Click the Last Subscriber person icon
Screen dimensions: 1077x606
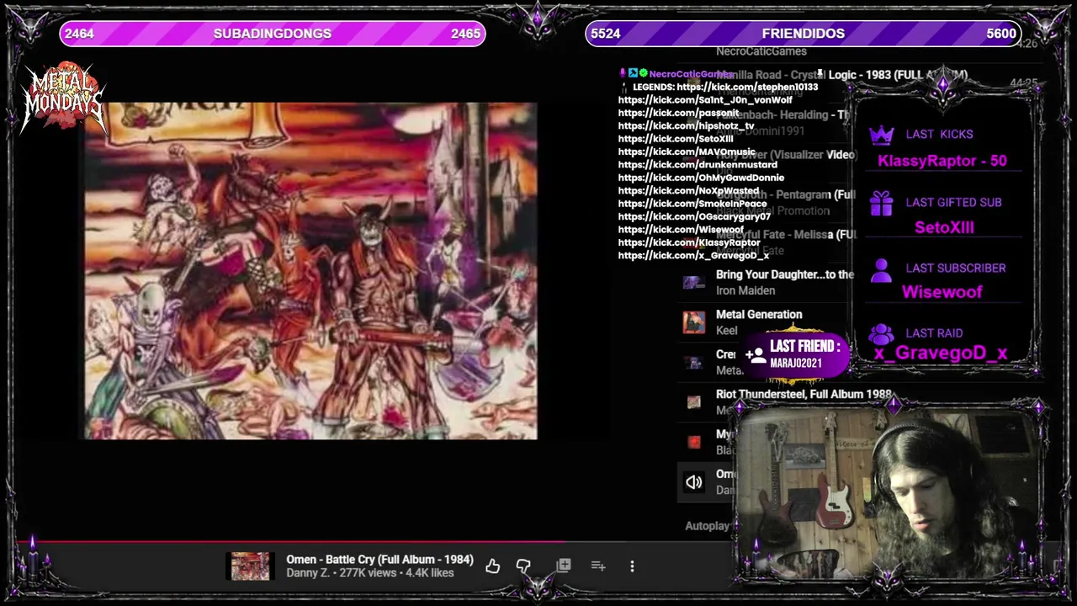pos(881,269)
